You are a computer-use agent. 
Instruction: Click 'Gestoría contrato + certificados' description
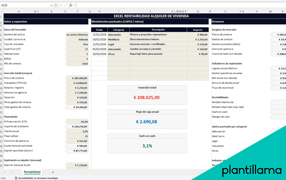point(158,44)
